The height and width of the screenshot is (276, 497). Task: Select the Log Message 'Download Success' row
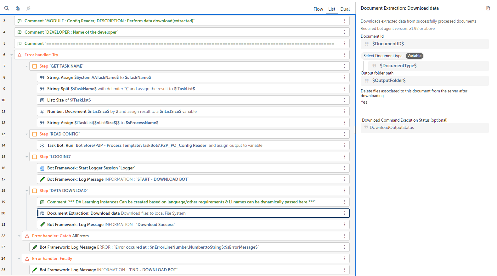pyautogui.click(x=189, y=224)
